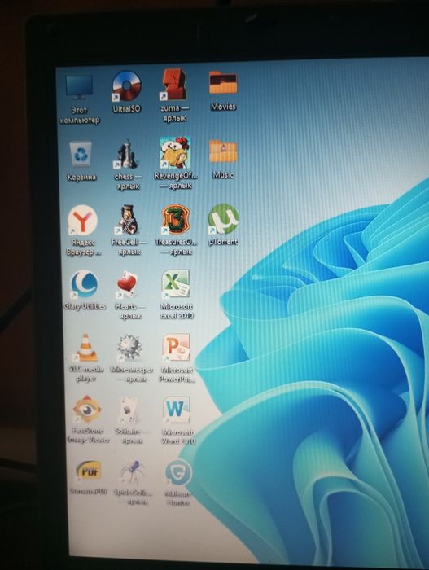Select the TreasuresO... game shortcut

pos(176,219)
